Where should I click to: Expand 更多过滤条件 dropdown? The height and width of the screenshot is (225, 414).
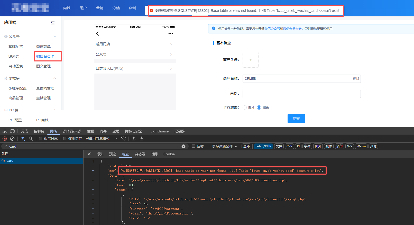tap(224, 146)
